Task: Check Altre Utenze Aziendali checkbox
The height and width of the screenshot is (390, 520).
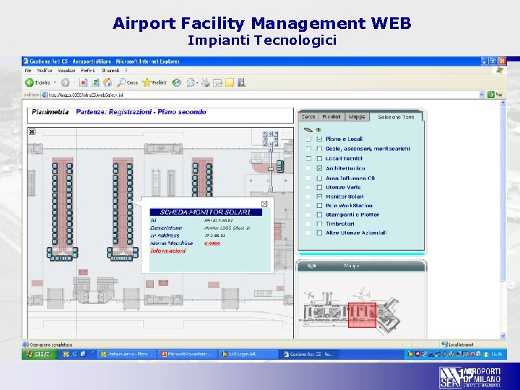Action: (319, 233)
